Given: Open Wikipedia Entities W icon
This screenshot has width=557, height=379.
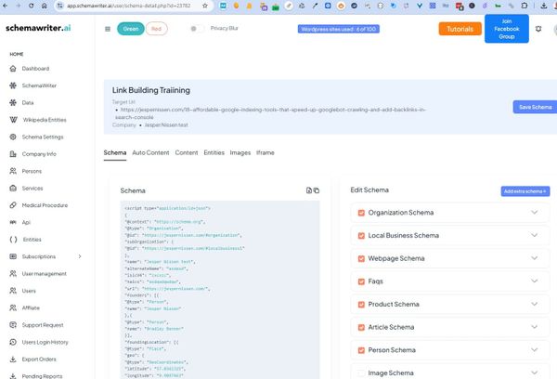Looking at the screenshot, I should pyautogui.click(x=14, y=120).
